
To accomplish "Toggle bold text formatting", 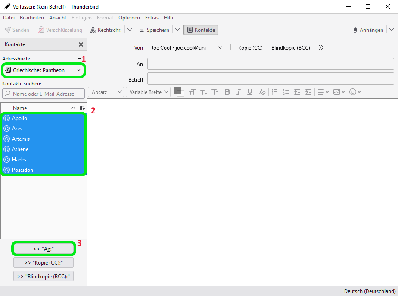I will 227,92.
